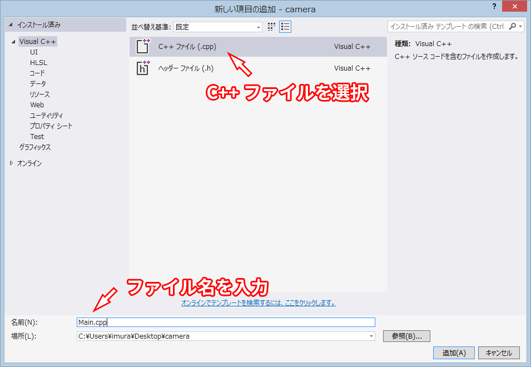
Task: Select the リソース category
Action: [x=40, y=94]
